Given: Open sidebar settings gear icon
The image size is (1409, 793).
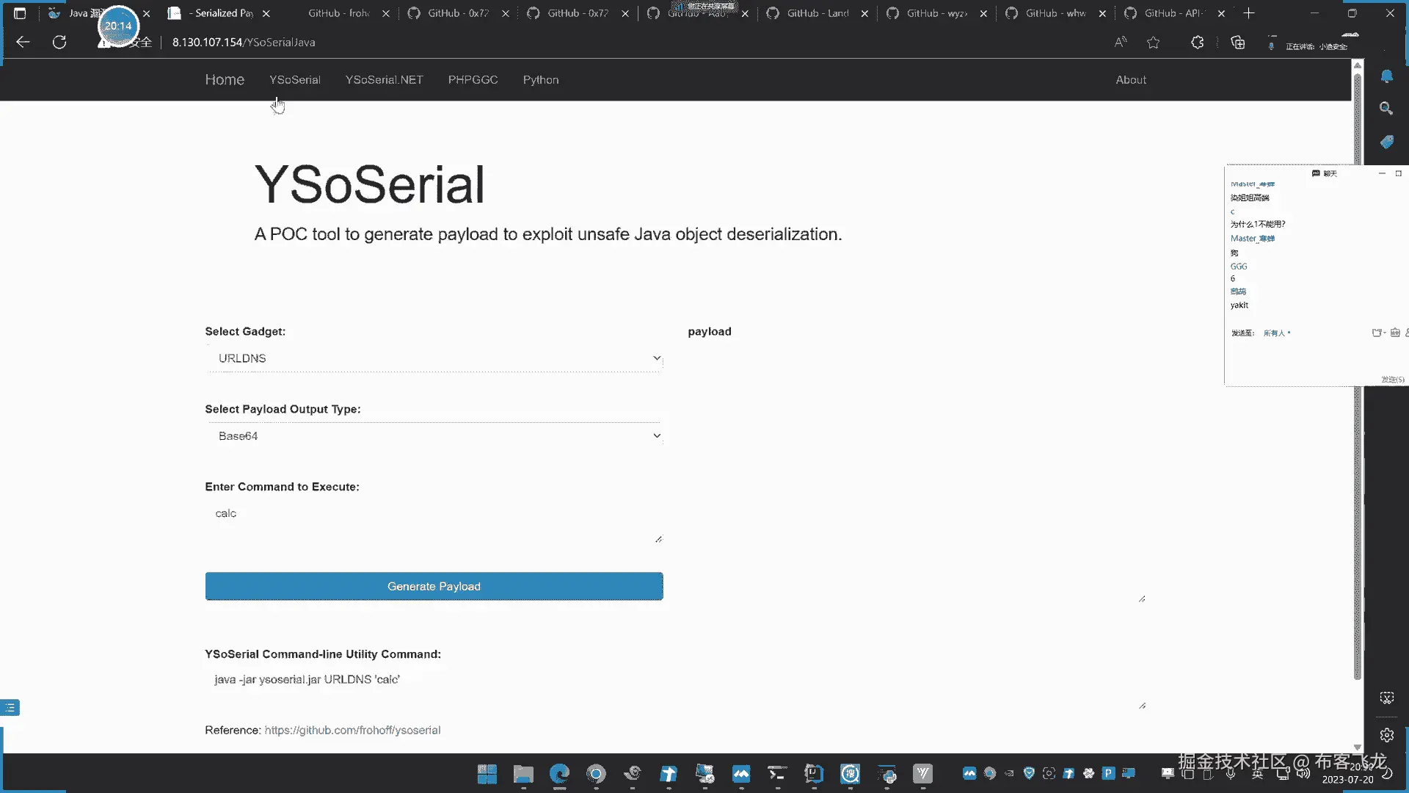Looking at the screenshot, I should 1386,735.
